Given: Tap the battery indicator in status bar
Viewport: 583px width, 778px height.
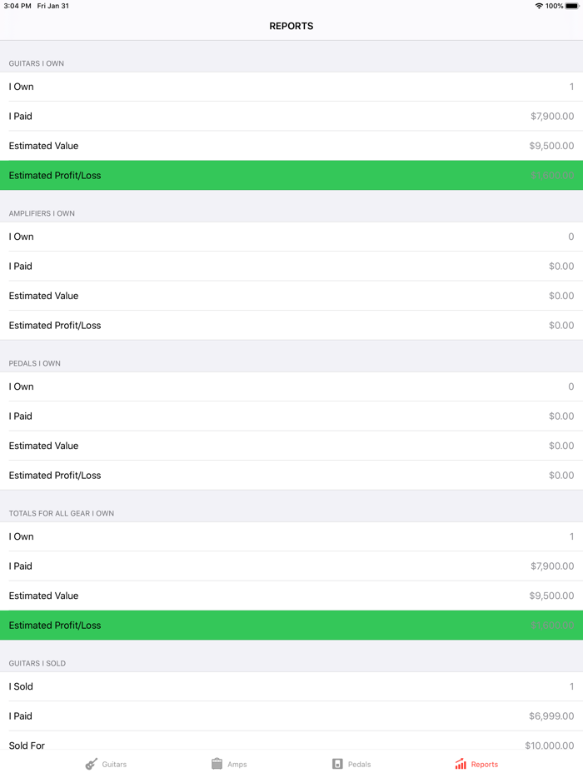Looking at the screenshot, I should pos(572,6).
